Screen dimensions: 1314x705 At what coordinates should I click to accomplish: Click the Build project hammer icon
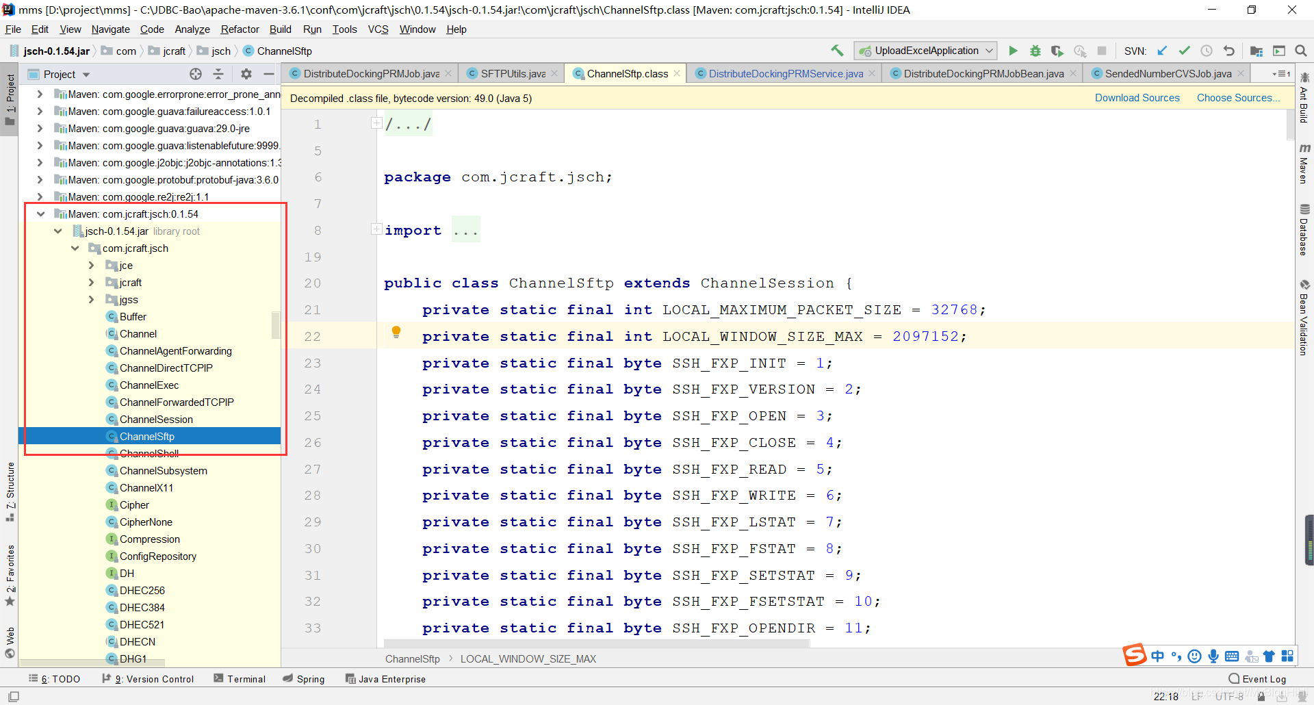837,51
